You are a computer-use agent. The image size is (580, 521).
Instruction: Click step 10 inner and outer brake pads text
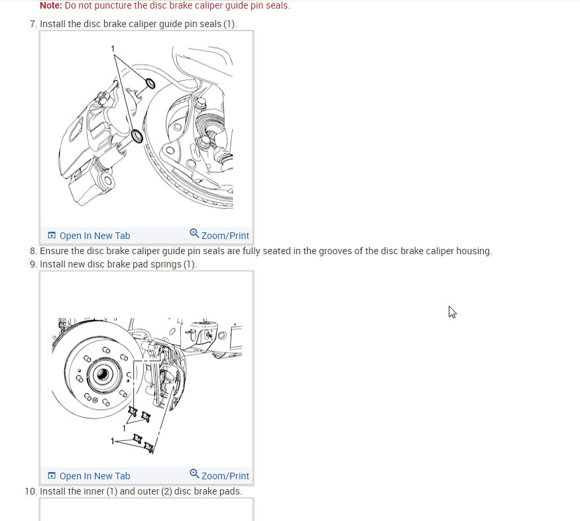[141, 491]
